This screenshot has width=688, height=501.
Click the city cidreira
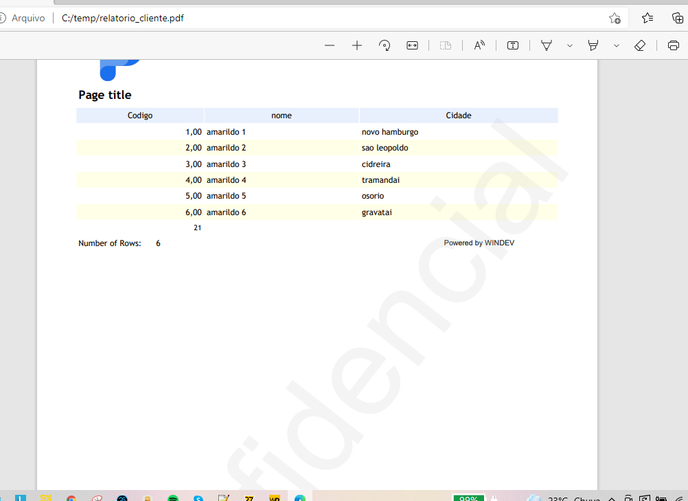(376, 164)
